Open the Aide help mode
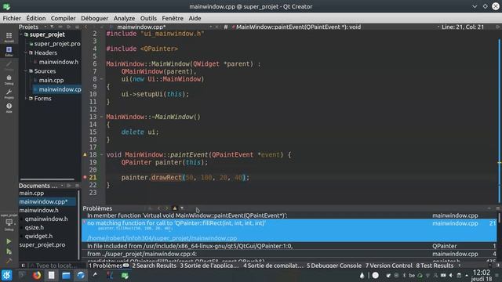 (x=9, y=108)
